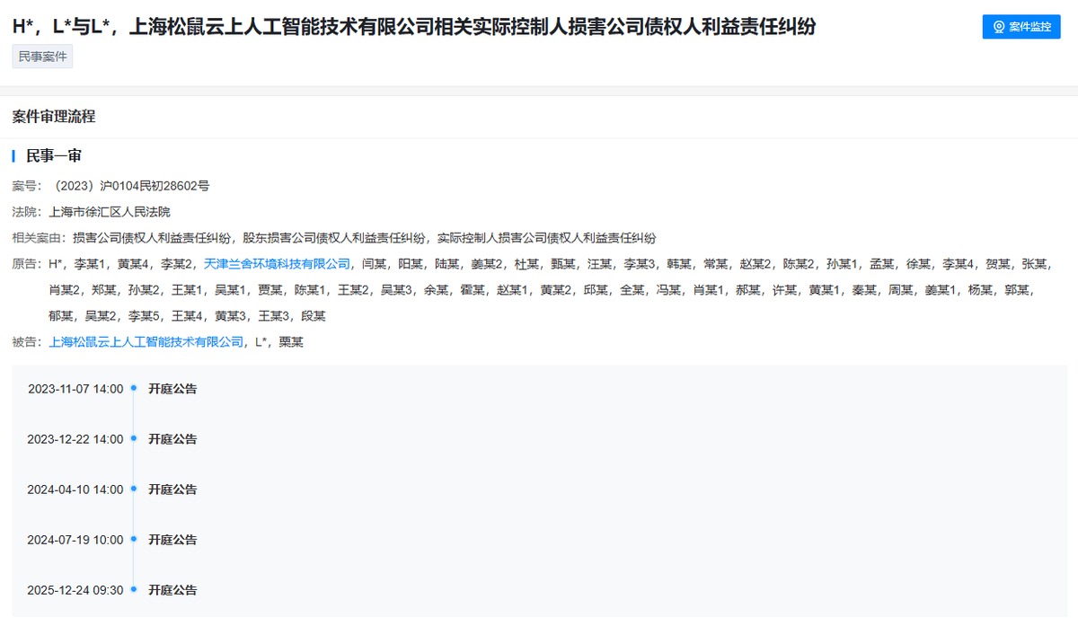Open 开庭公告 entry dated 2023-12-22
Image resolution: width=1078 pixels, height=635 pixels.
[172, 439]
